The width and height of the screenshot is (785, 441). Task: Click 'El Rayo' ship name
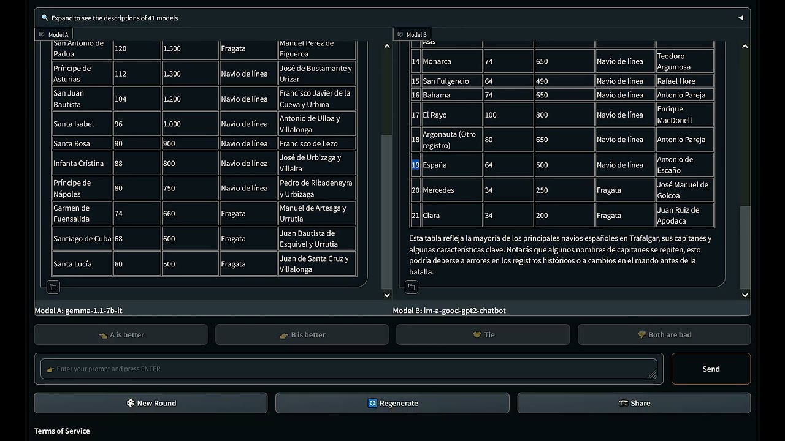435,115
